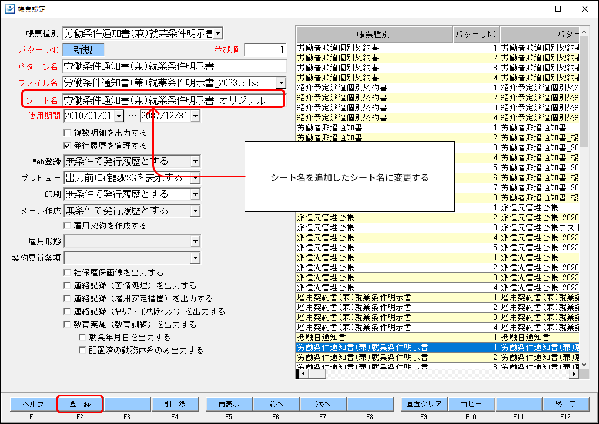The image size is (599, 424).
Task: Open the 雇用形態 dropdown
Action: 195,241
